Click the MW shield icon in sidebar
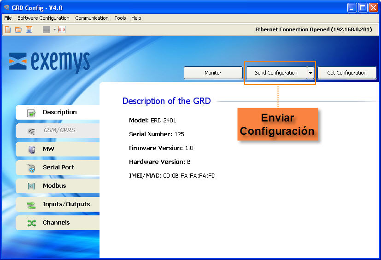Viewport: 381px width, 260px height. tap(32, 150)
